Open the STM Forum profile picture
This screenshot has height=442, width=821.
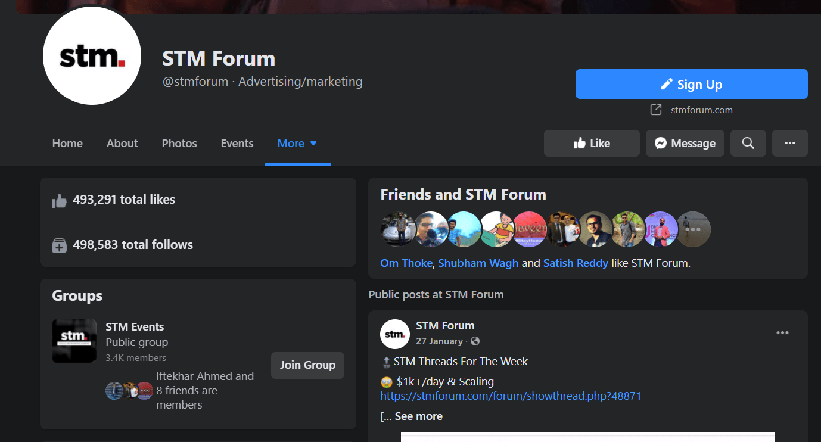click(x=92, y=56)
